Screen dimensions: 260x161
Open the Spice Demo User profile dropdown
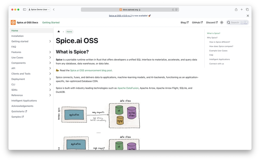pyautogui.click(x=39, y=10)
